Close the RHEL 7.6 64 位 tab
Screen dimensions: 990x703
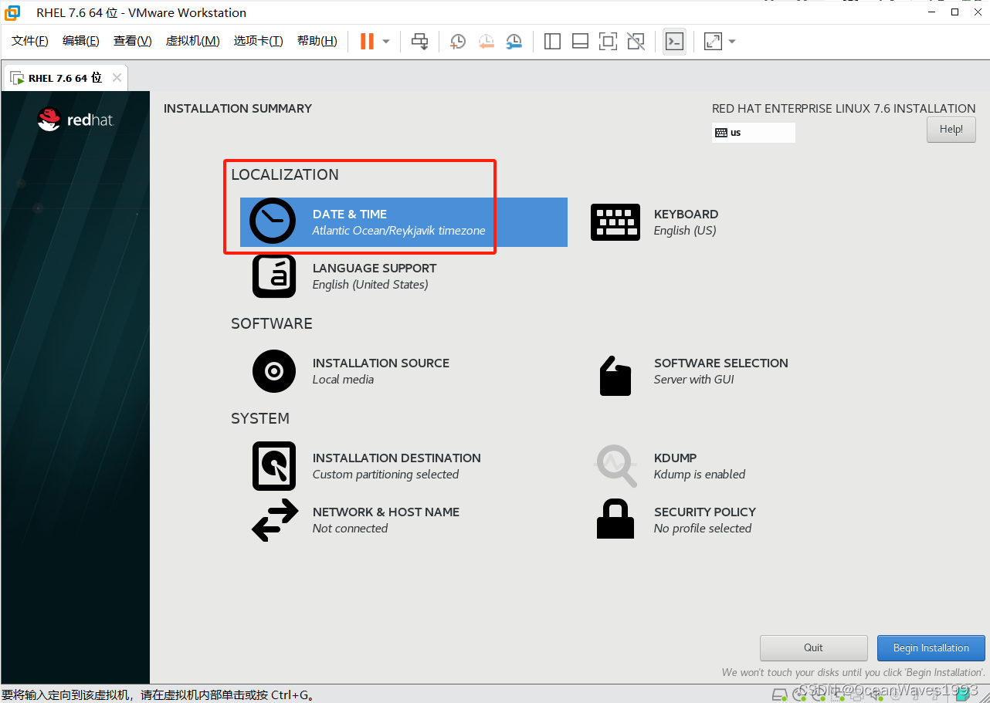(117, 78)
